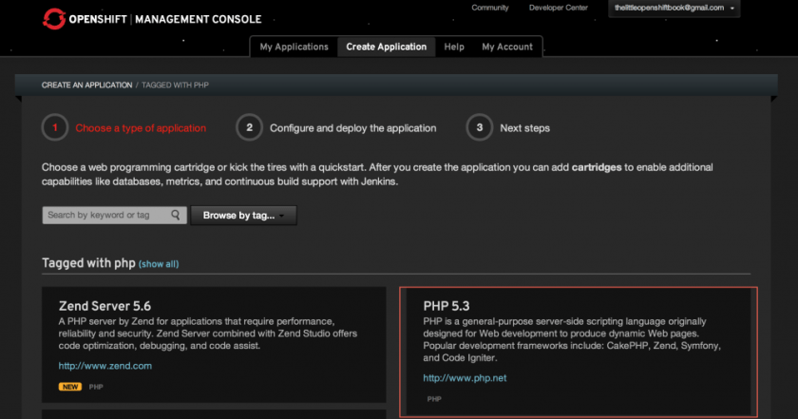Switch to the My Applications tab
Image resolution: width=798 pixels, height=419 pixels.
tap(294, 47)
